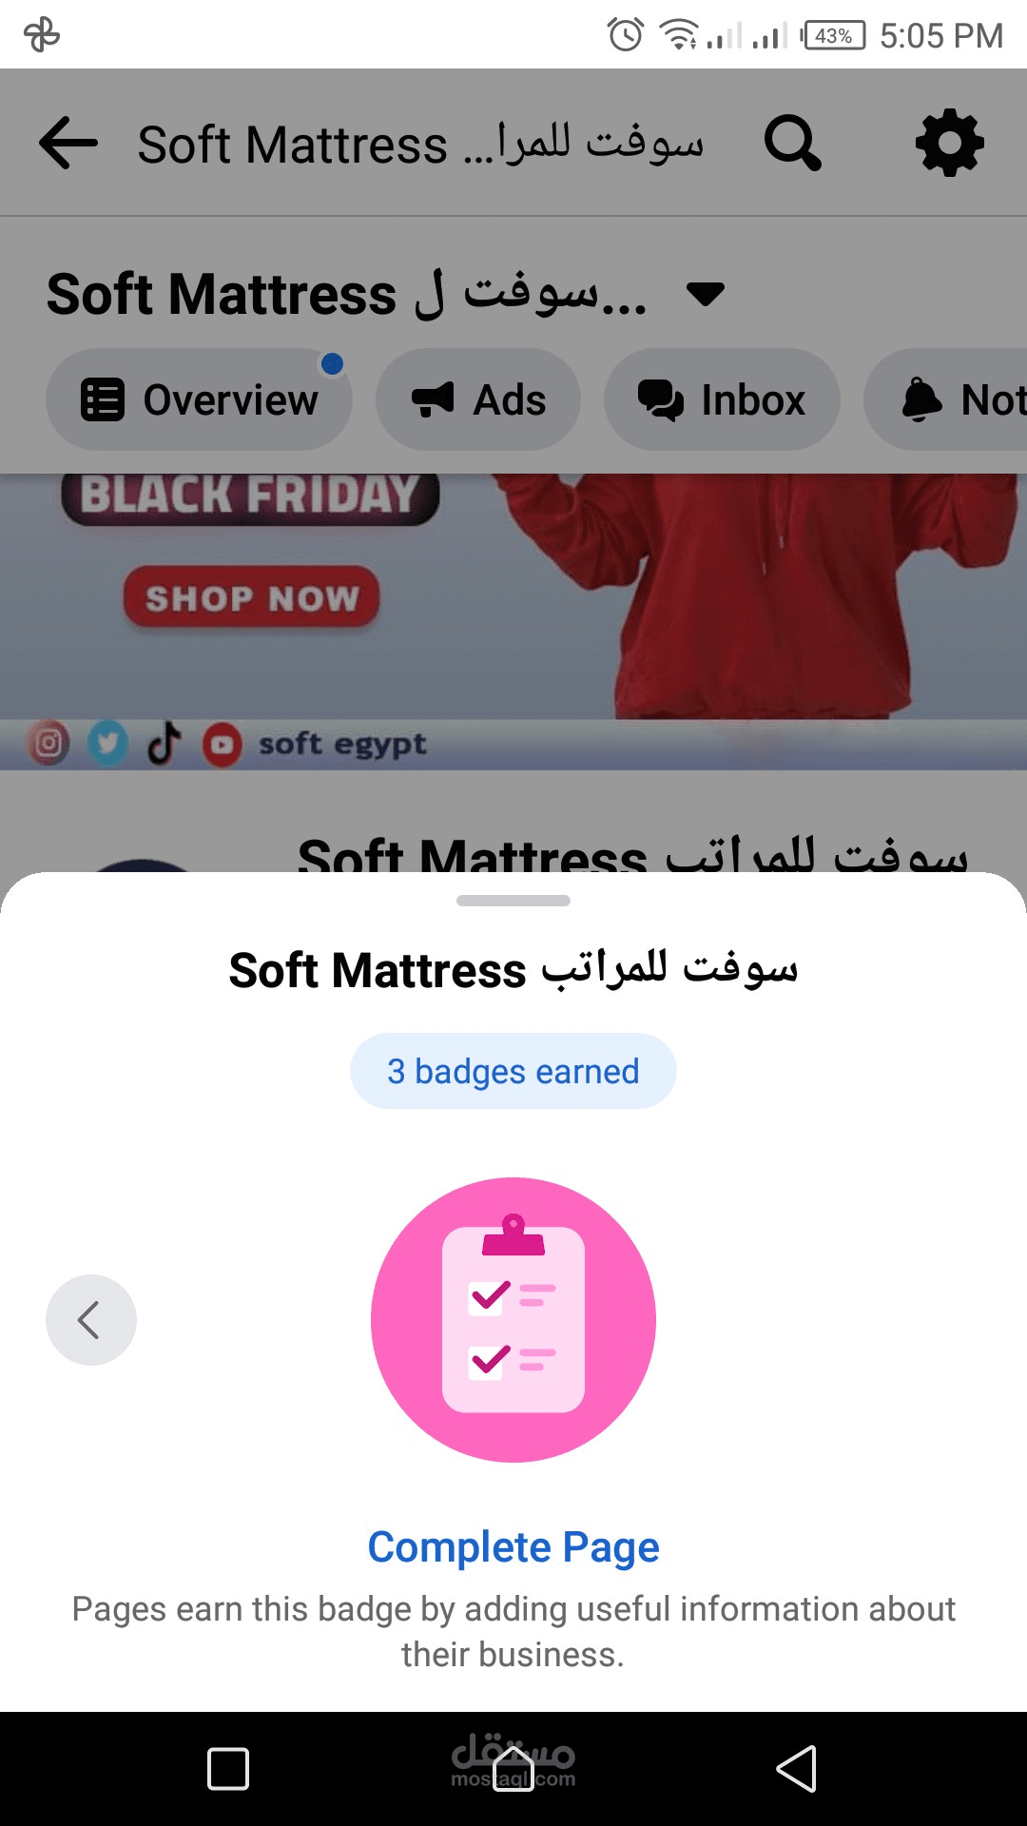Screen dimensions: 1027x1826
Task: Tap Android home button
Action: (513, 1769)
